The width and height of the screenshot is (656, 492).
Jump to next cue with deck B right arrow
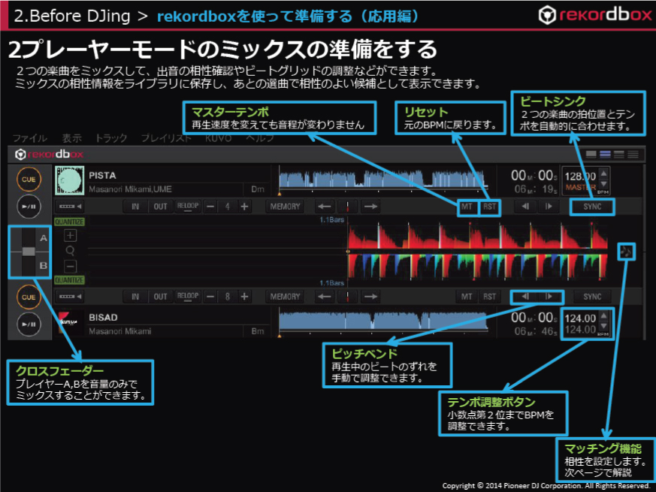click(370, 297)
